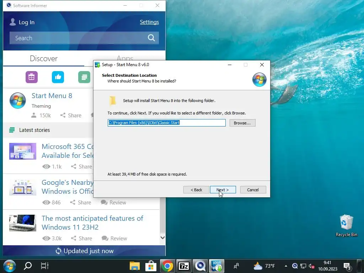The height and width of the screenshot is (273, 364).
Task: Click the Next button in Setup
Action: click(x=223, y=190)
